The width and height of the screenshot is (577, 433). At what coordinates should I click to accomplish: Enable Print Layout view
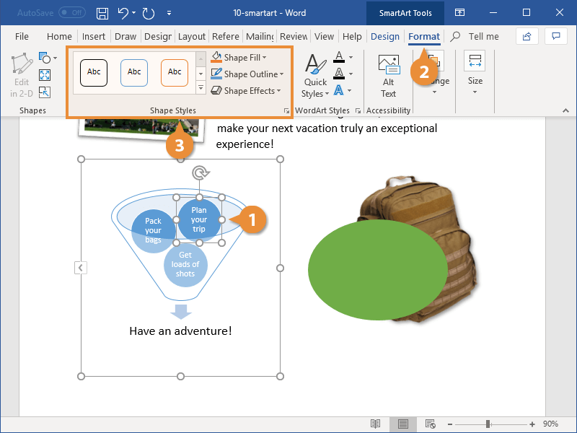coord(402,424)
